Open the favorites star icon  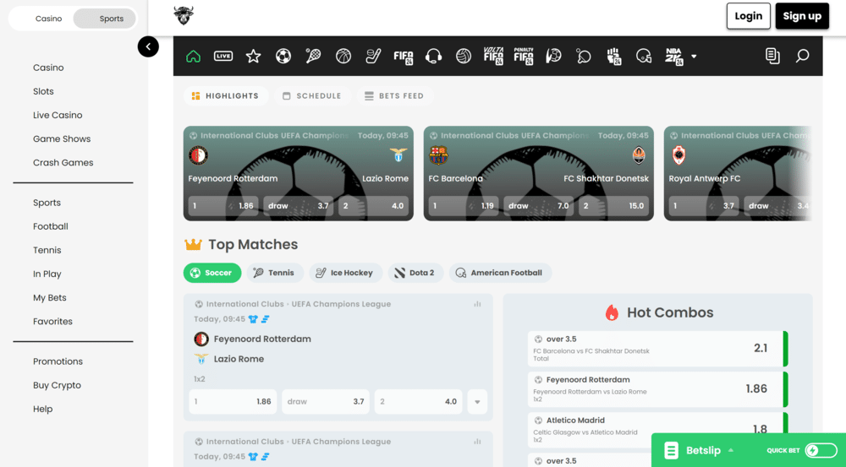[253, 56]
